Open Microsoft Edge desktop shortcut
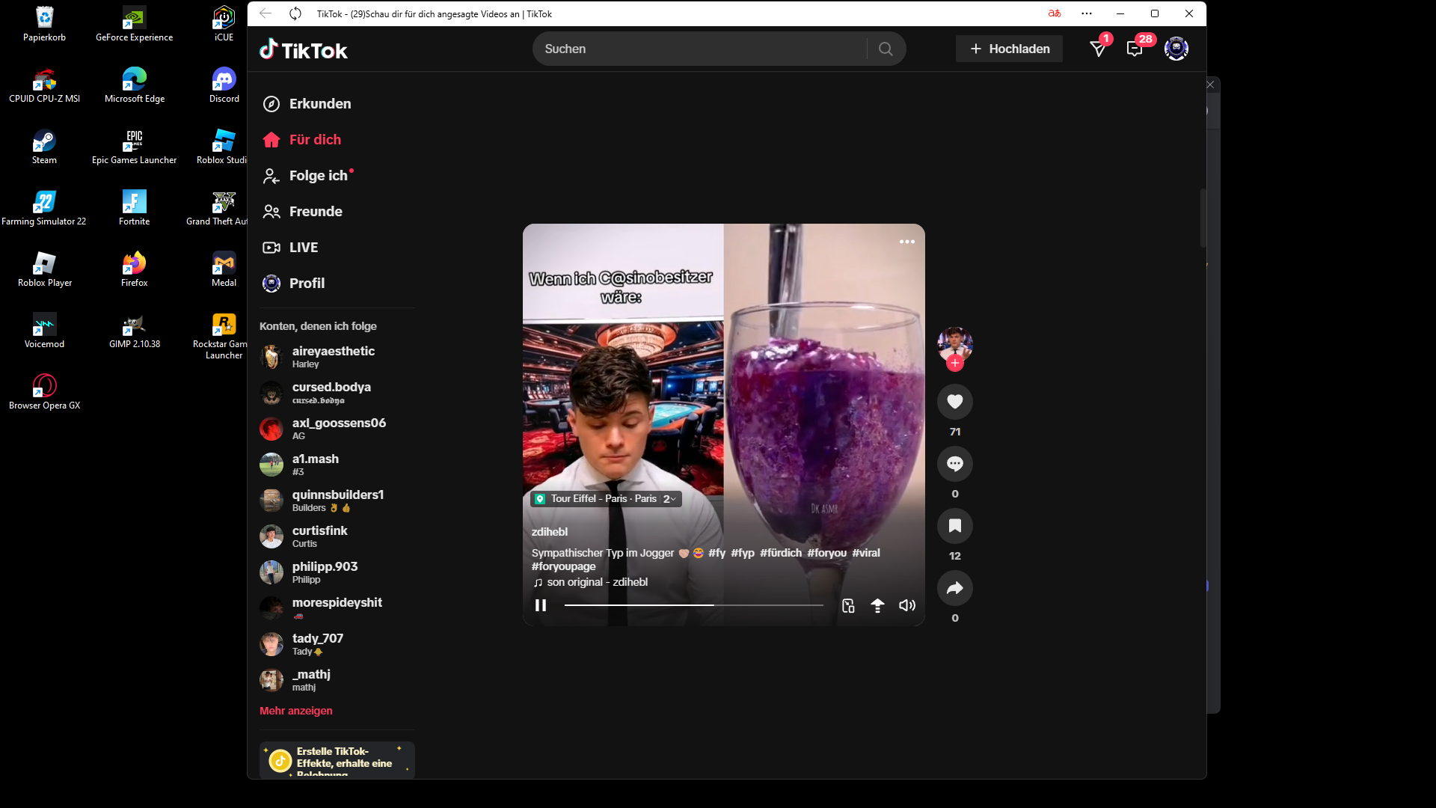 pyautogui.click(x=134, y=85)
